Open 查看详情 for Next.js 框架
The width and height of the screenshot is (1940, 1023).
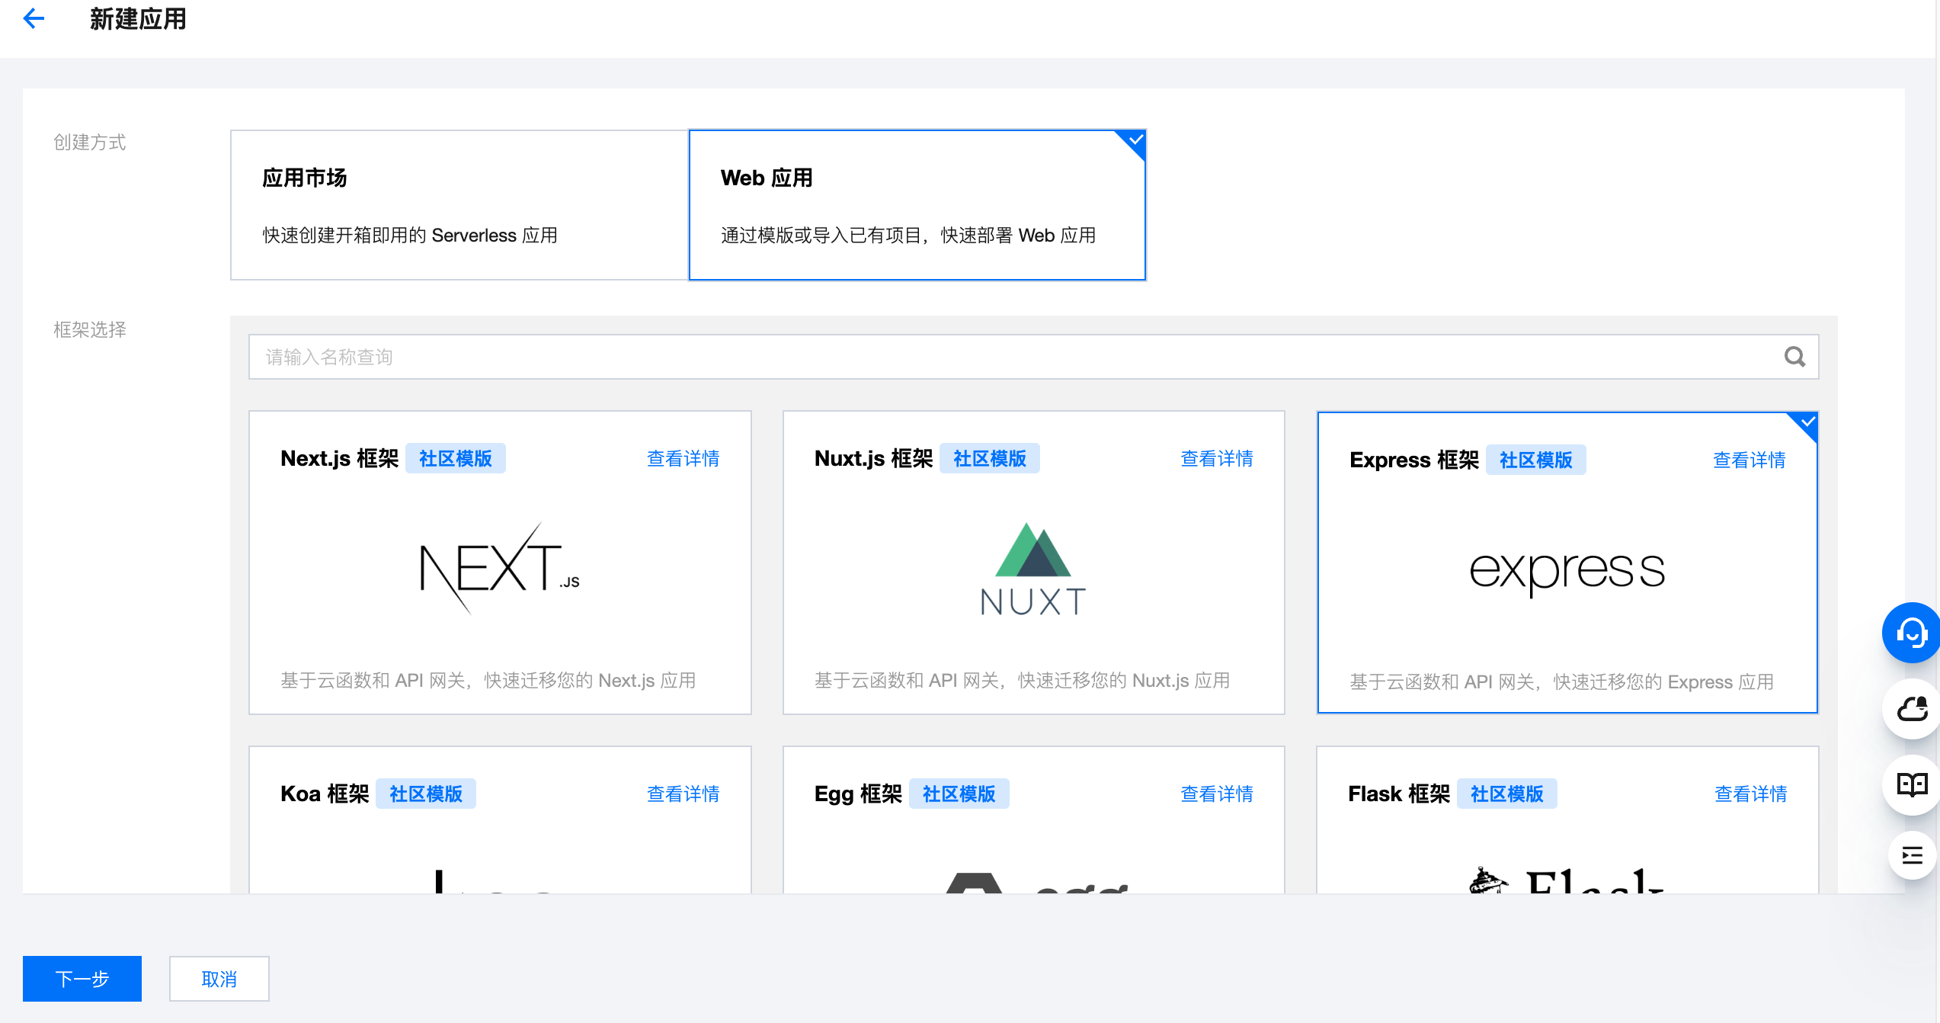click(x=683, y=458)
